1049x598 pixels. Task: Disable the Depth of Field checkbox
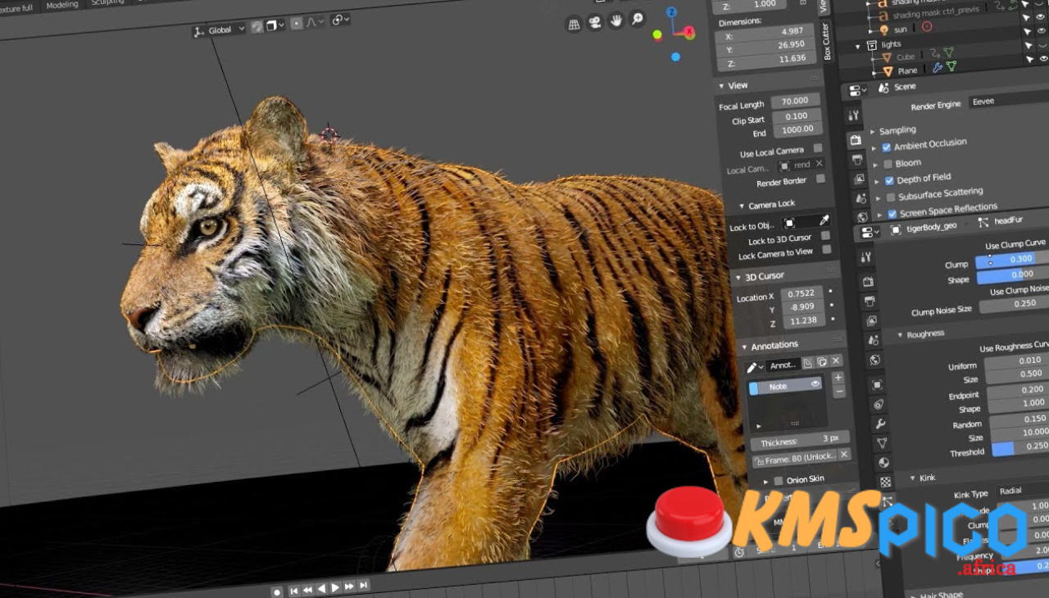(889, 181)
